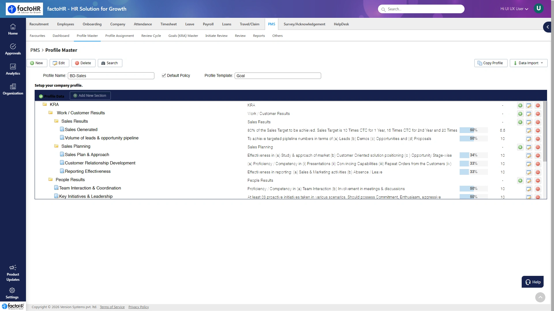The width and height of the screenshot is (554, 311).
Task: Toggle the Default Policy checkbox
Action: pyautogui.click(x=164, y=75)
